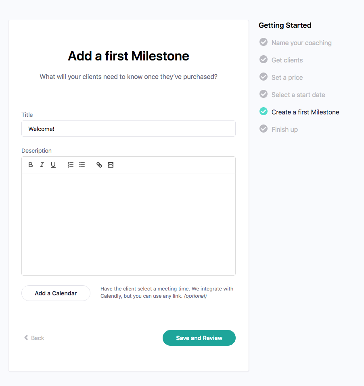Go back using the Back link
Viewport: 364px width, 386px height.
(37, 338)
